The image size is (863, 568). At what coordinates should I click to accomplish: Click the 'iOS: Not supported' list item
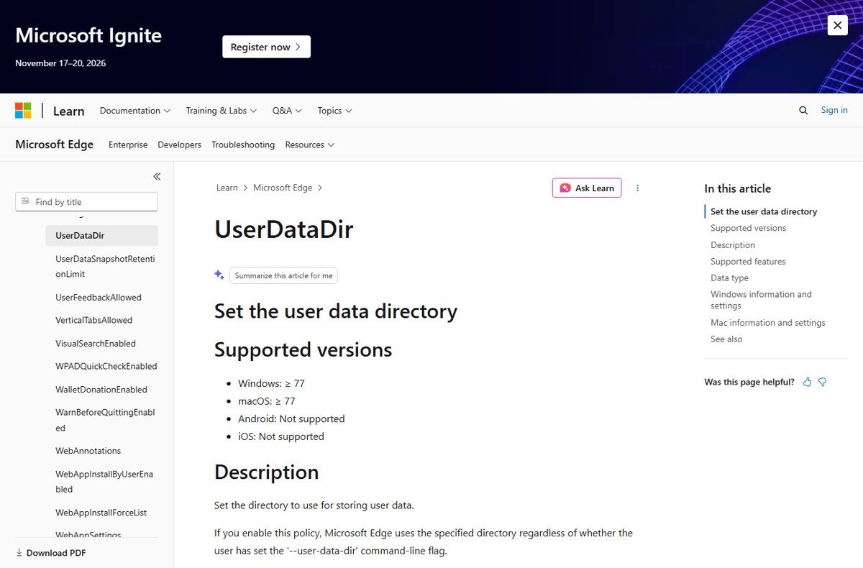[x=281, y=436]
